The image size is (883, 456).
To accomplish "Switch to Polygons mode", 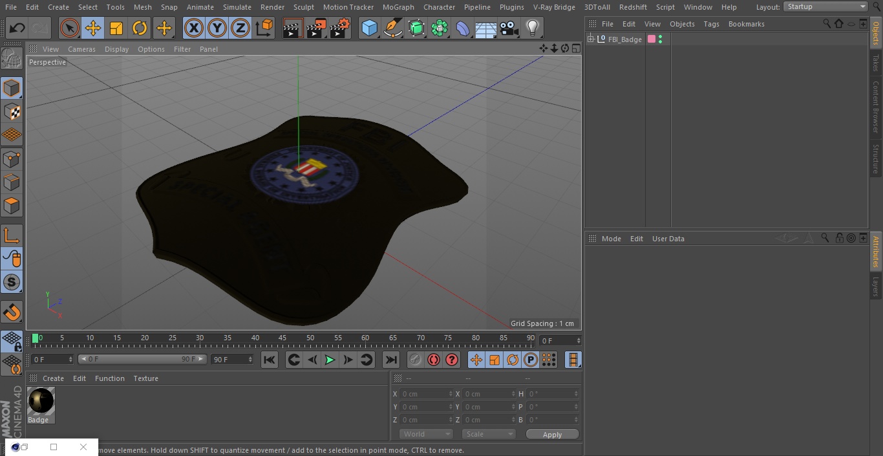I will tap(12, 206).
